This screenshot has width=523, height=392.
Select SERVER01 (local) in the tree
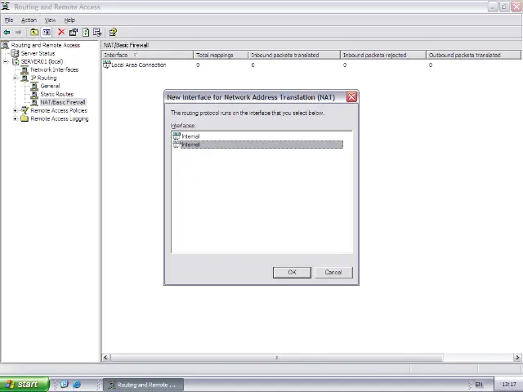42,62
